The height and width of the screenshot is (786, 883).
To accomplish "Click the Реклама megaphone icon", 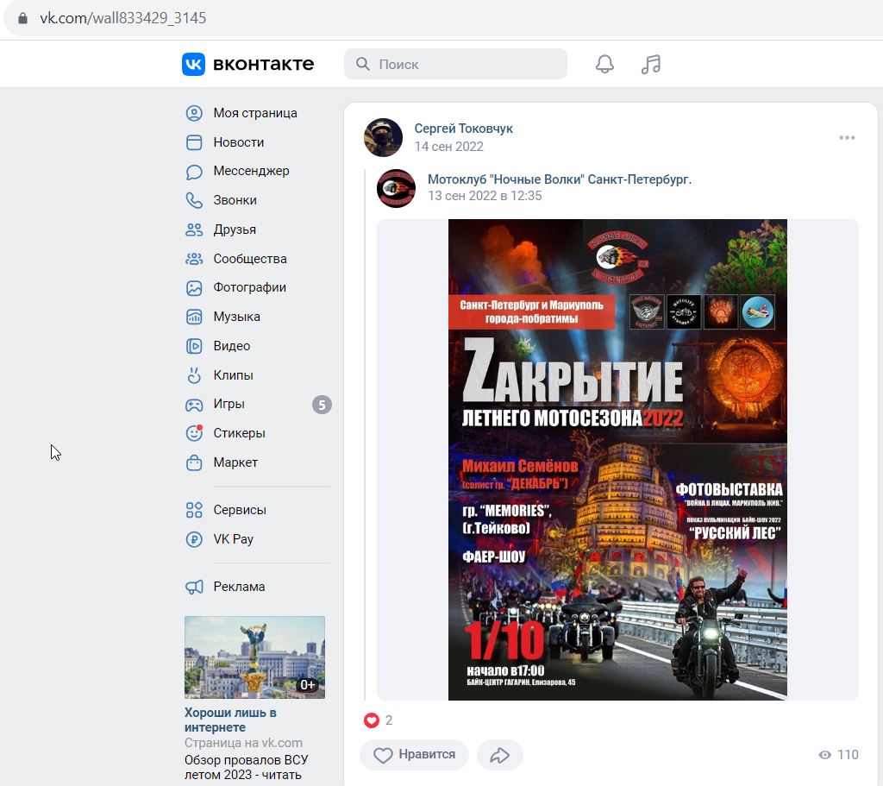I will click(194, 587).
